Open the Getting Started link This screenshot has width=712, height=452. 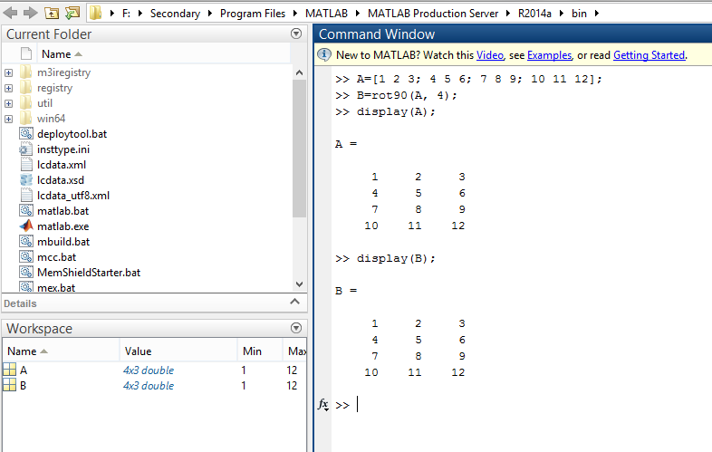(x=649, y=55)
